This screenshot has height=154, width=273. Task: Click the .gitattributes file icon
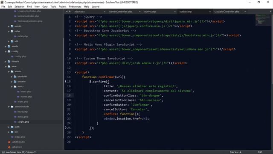coord(9,142)
